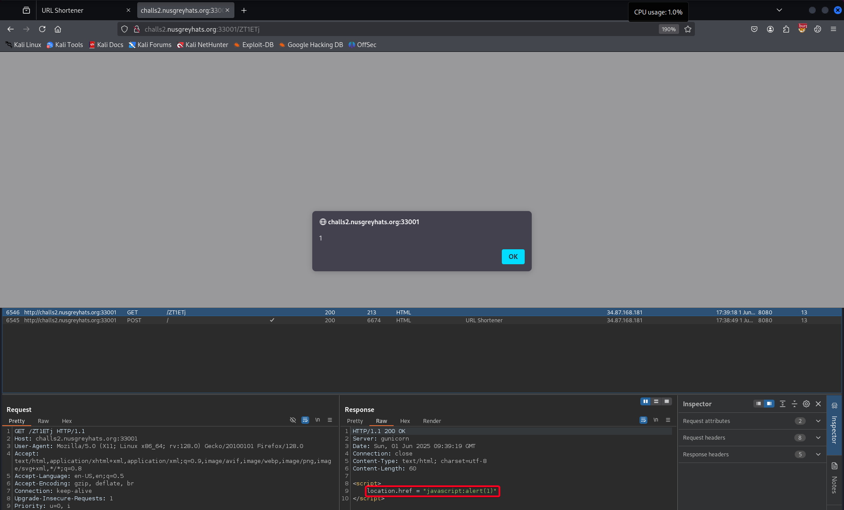Click the browser forward arrow

point(26,29)
